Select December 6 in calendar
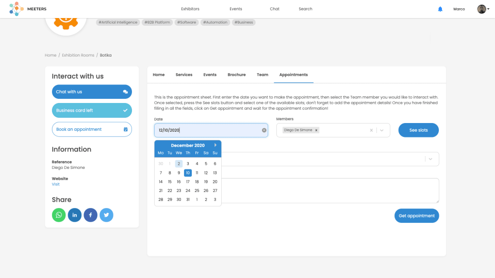This screenshot has height=278, width=495. [215, 164]
